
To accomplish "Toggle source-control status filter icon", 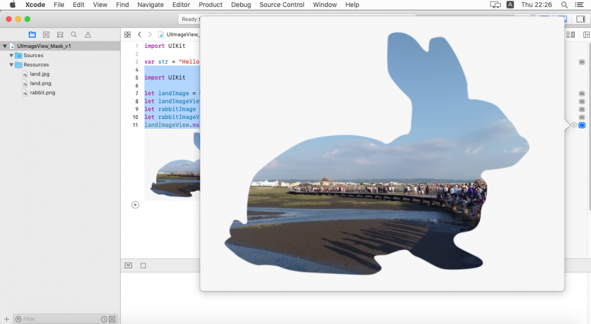I will 112,319.
